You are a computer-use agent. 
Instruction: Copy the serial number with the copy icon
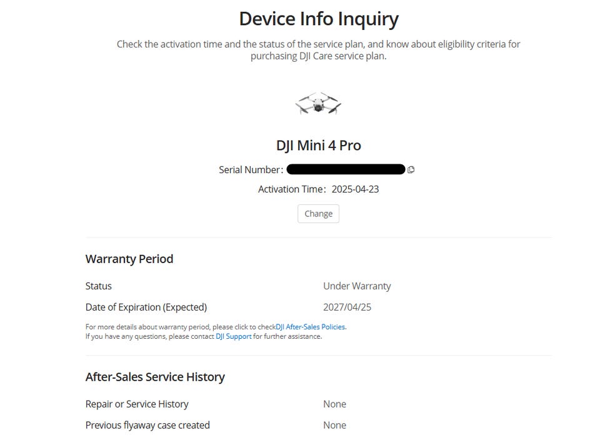[411, 169]
